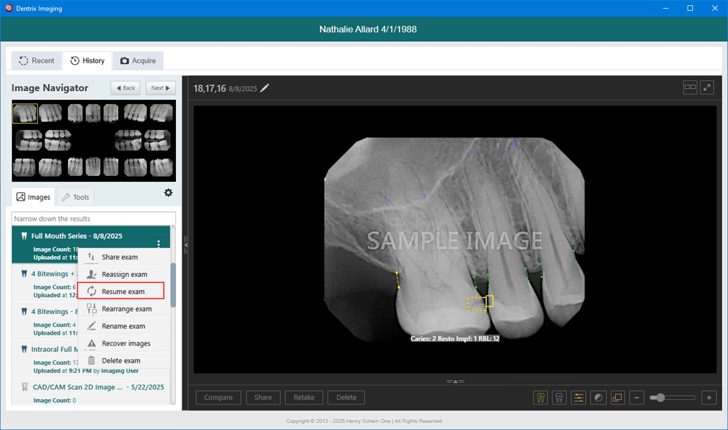Select Resume exam from context menu
Screen dimensions: 728x430
123,292
